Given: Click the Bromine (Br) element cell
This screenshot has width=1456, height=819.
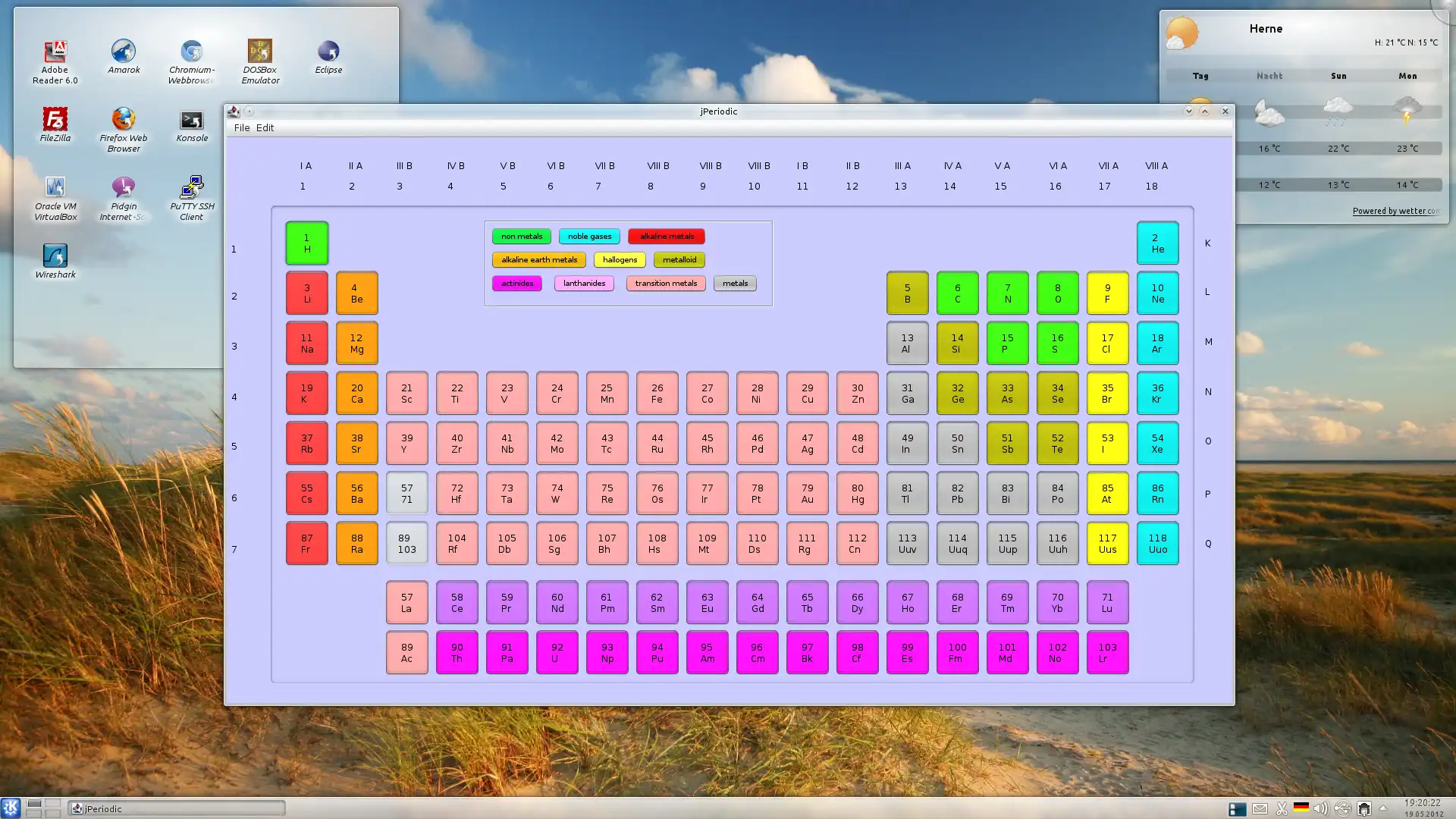Looking at the screenshot, I should tap(1107, 393).
